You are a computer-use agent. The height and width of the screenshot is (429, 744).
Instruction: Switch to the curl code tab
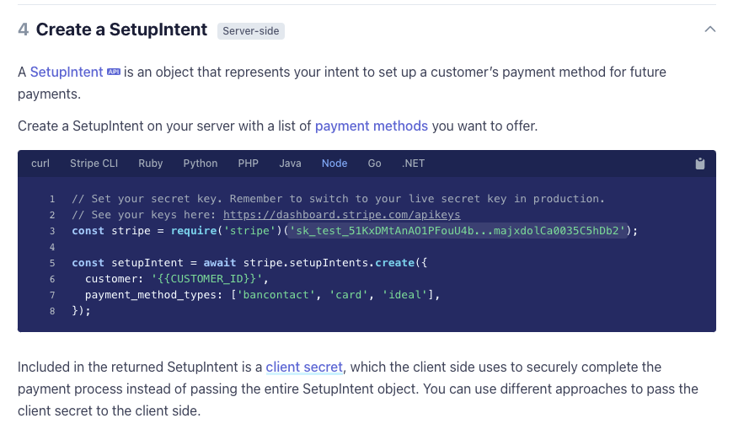point(40,164)
